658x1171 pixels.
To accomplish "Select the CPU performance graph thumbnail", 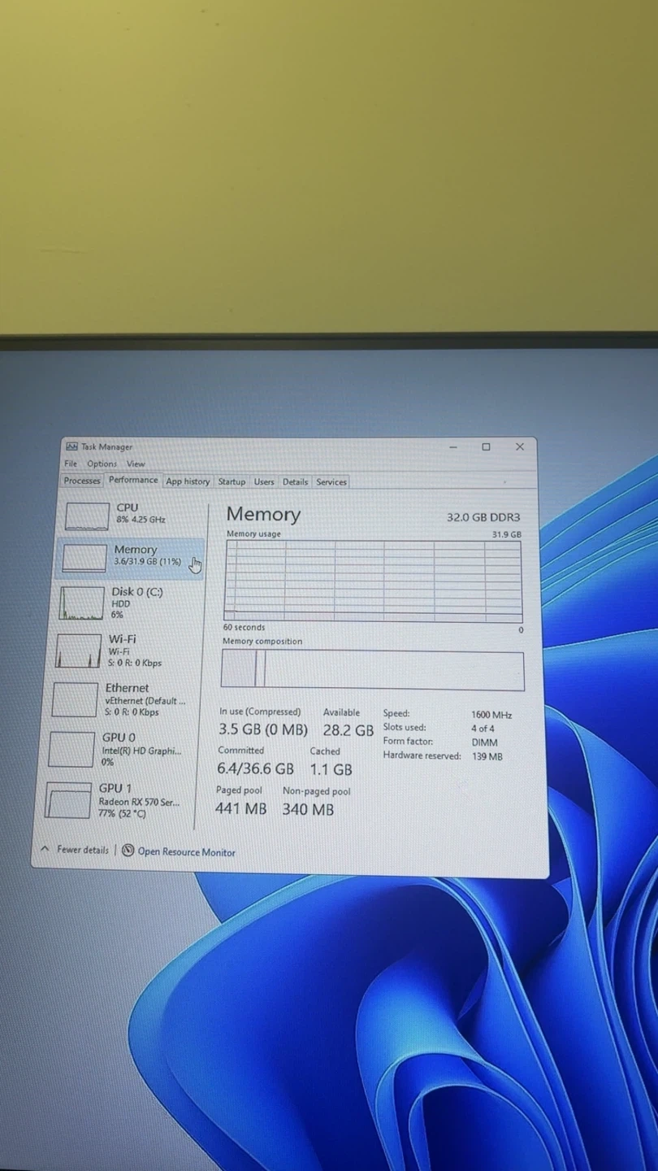I will (x=87, y=516).
